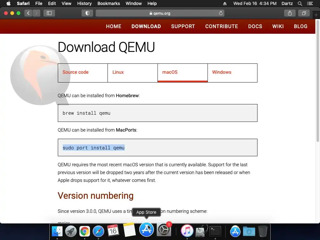320x240 pixels.
Task: Click the eject icon in the menu bar
Action: coord(225,3)
